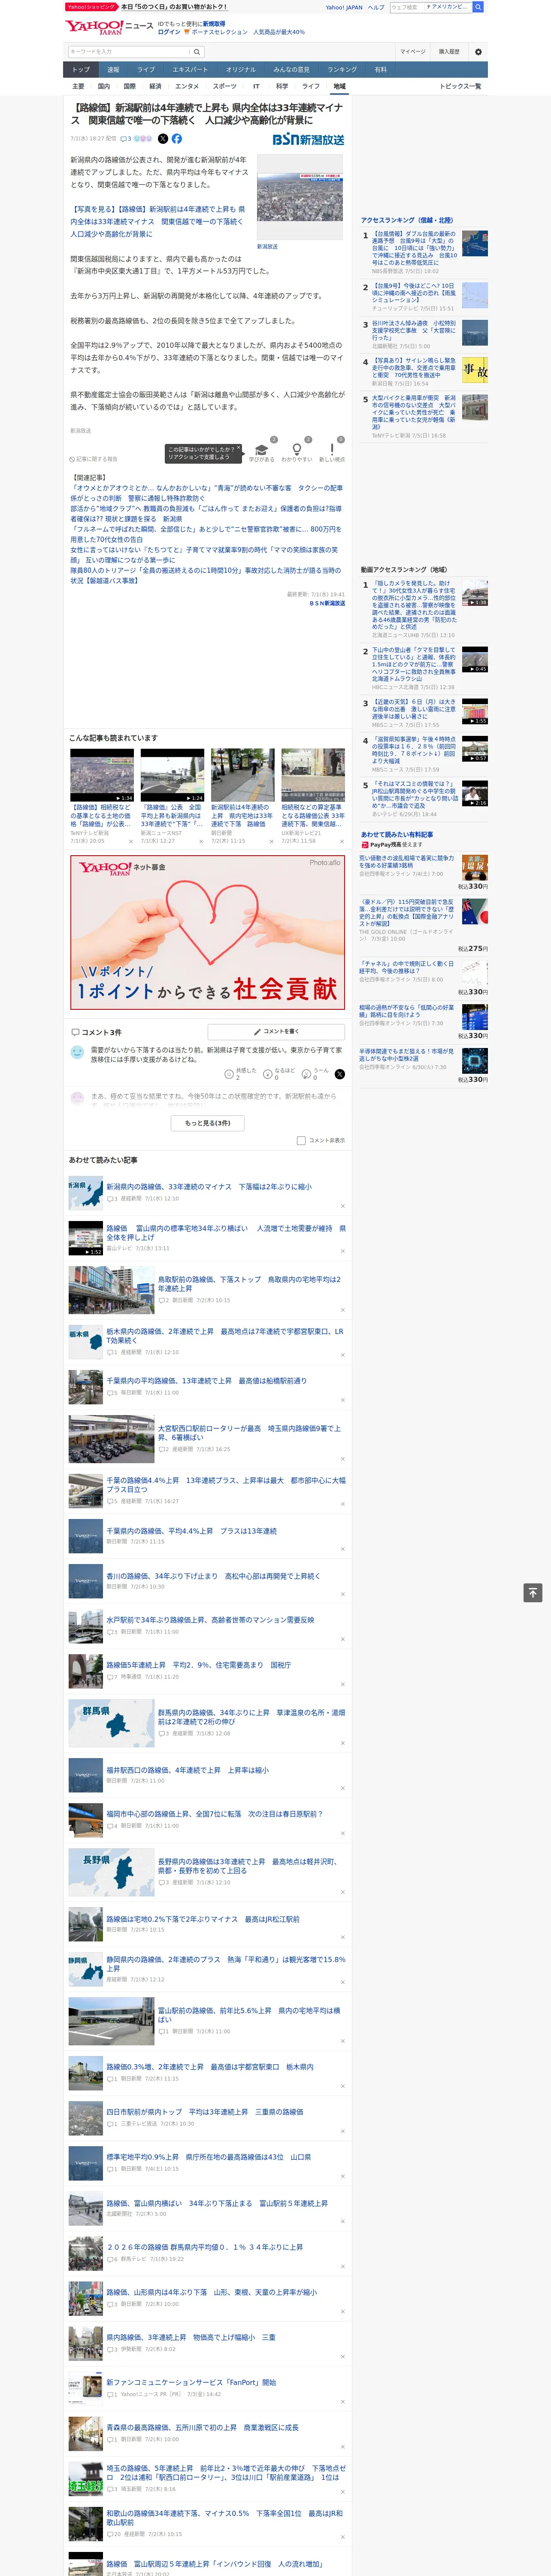Viewport: 551px width, 2576px height.
Task: Open 大宮駅西口駅前ロータリーが最高 article
Action: click(x=249, y=1433)
